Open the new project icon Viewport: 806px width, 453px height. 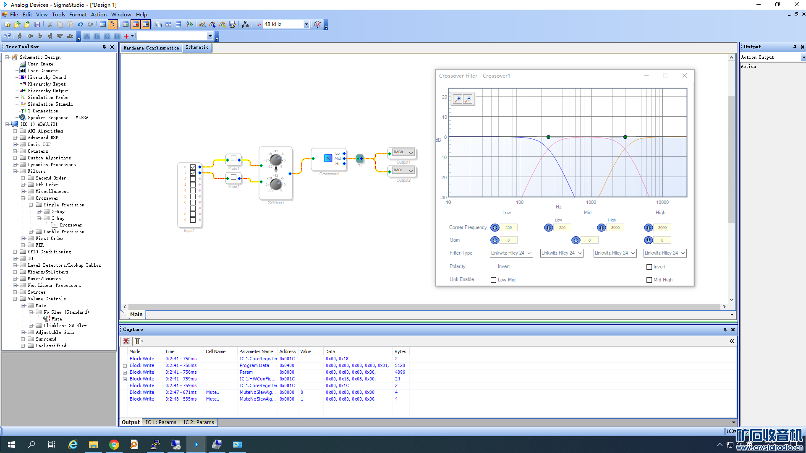pyautogui.click(x=7, y=25)
